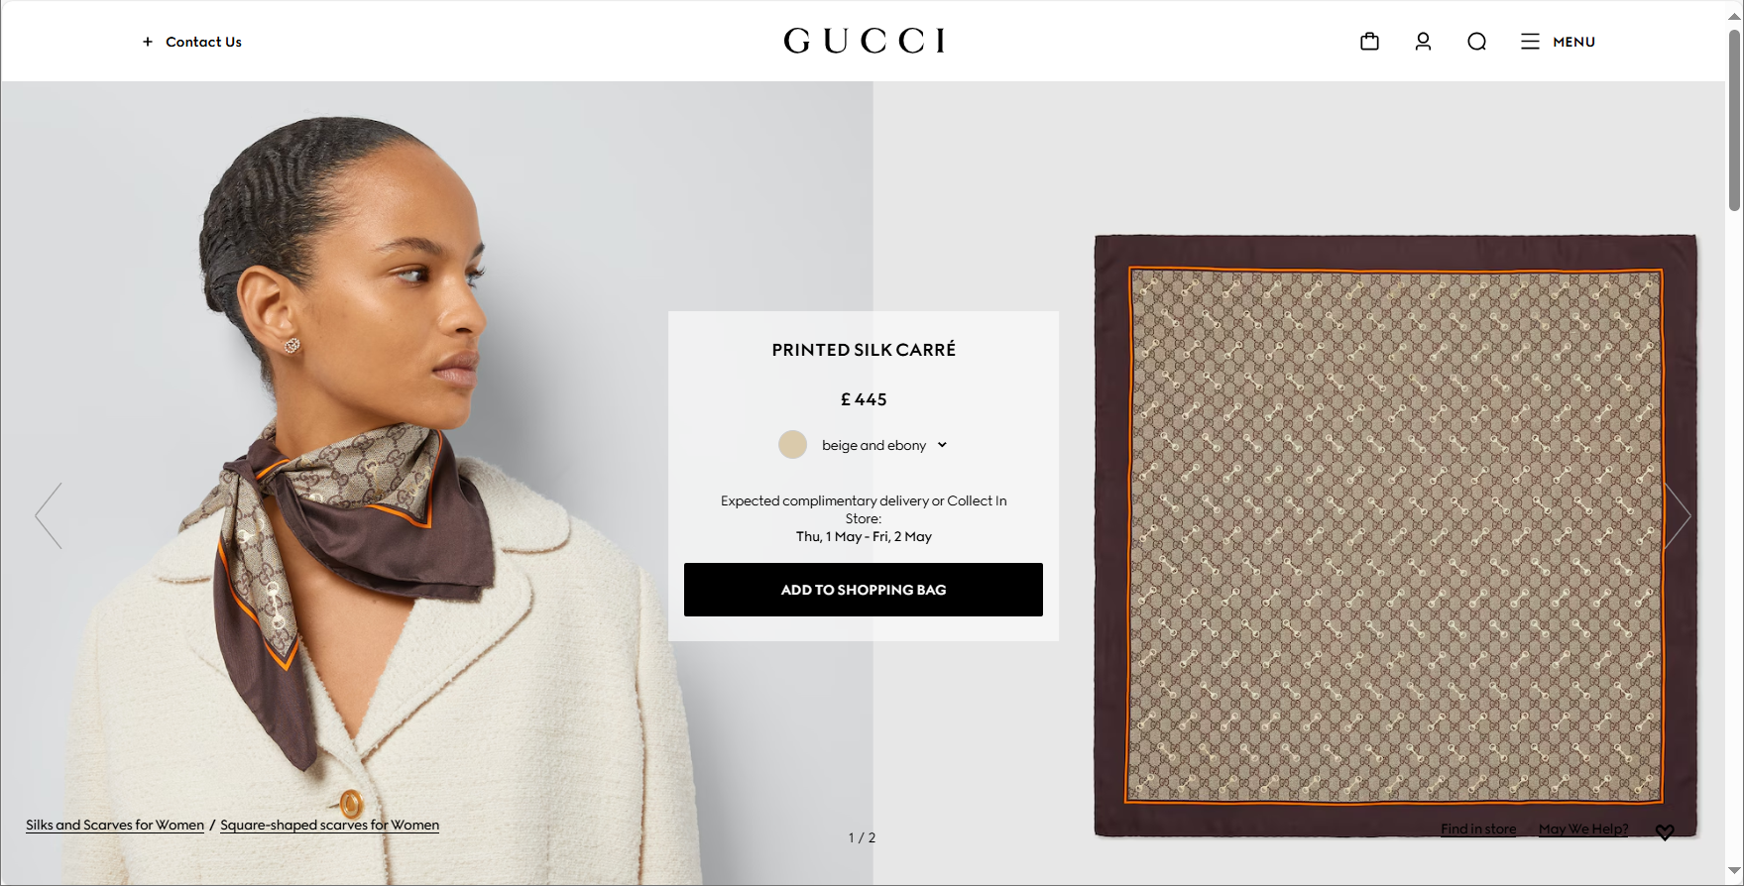Click Add to Shopping Bag button

864,590
